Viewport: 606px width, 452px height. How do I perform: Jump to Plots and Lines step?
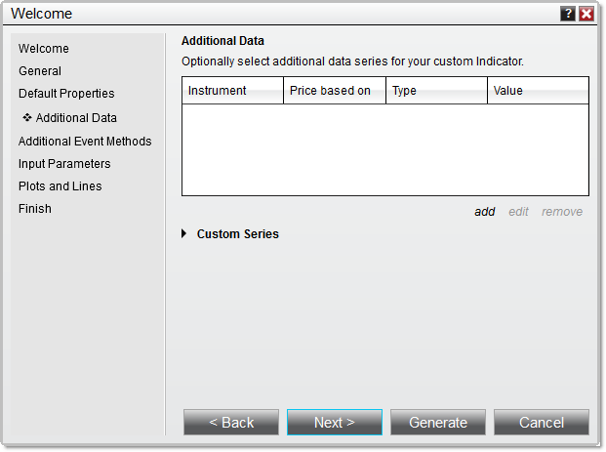(x=60, y=186)
